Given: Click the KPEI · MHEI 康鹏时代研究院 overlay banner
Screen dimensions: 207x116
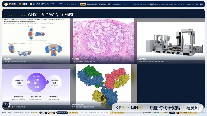Looking at the screenshot, I should point(157,108).
